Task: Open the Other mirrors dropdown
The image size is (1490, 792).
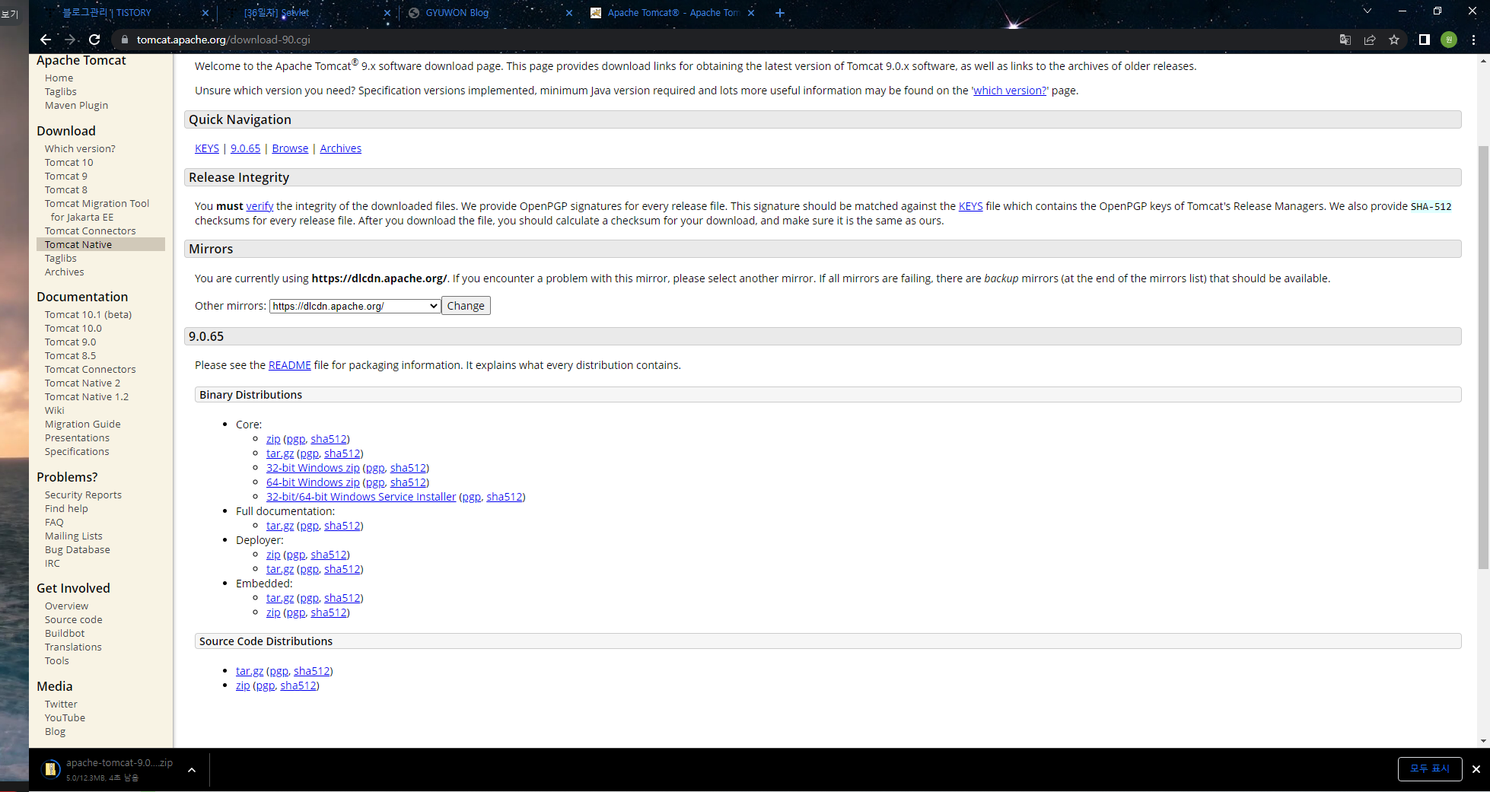Action: (355, 306)
